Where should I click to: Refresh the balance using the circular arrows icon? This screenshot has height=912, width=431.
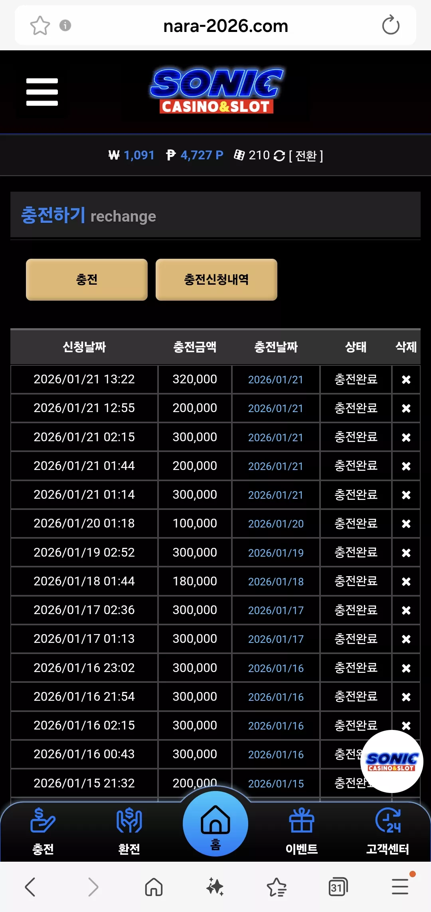click(279, 155)
